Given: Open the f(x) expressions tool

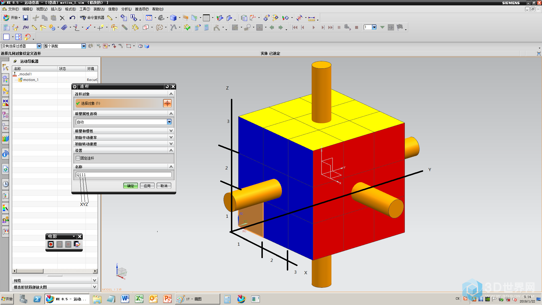Looking at the screenshot, I should click(26, 27).
